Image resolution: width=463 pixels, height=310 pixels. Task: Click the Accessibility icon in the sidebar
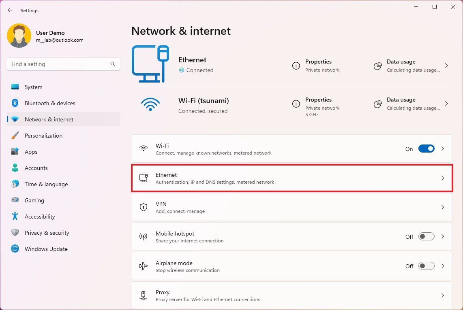tap(15, 217)
